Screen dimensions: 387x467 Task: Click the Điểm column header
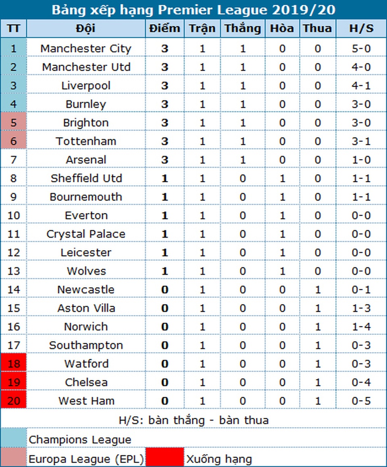(164, 29)
